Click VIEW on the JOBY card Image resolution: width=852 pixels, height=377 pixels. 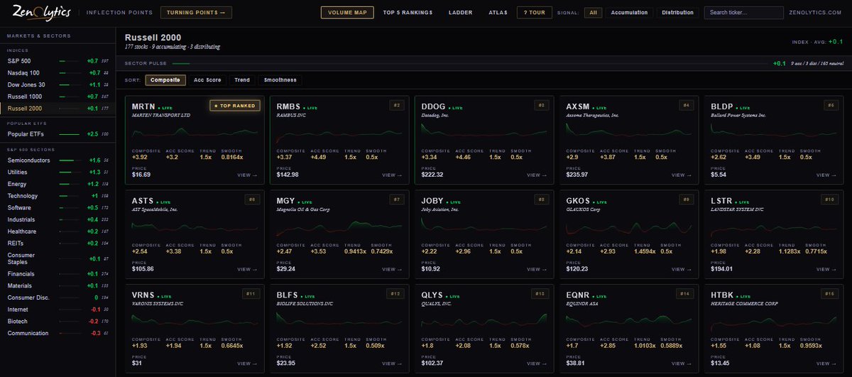537,269
